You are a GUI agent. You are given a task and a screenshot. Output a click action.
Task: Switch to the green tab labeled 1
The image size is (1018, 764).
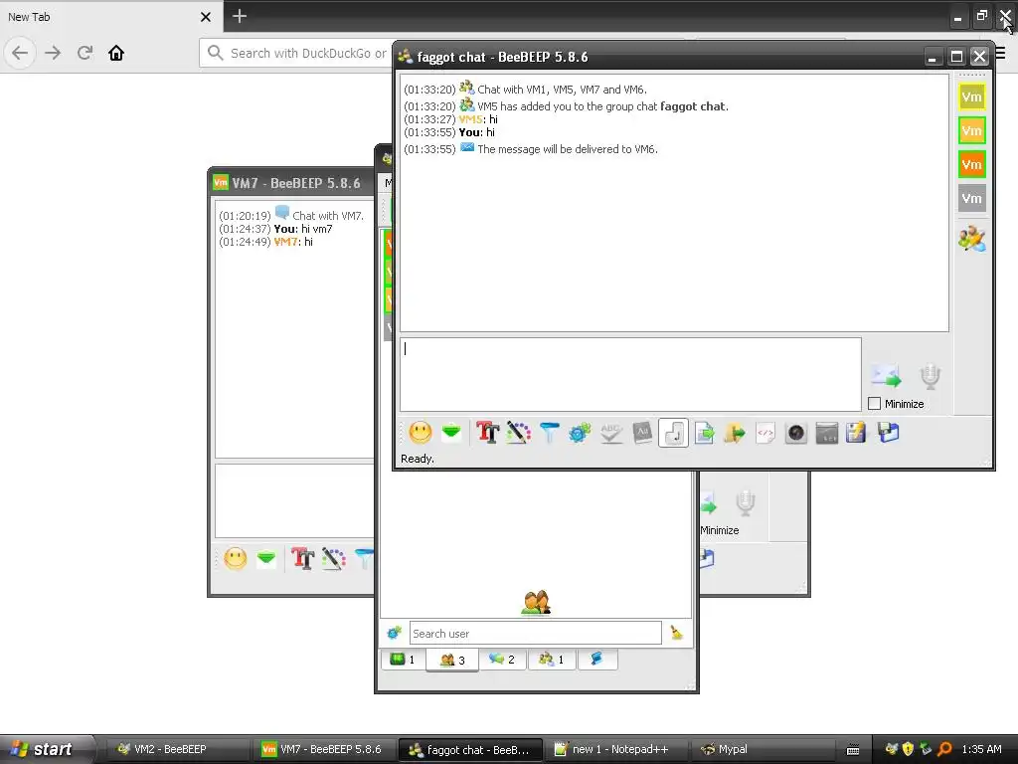click(403, 660)
